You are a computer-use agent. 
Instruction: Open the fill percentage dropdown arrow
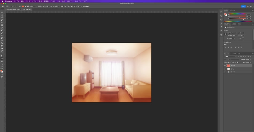(251, 62)
